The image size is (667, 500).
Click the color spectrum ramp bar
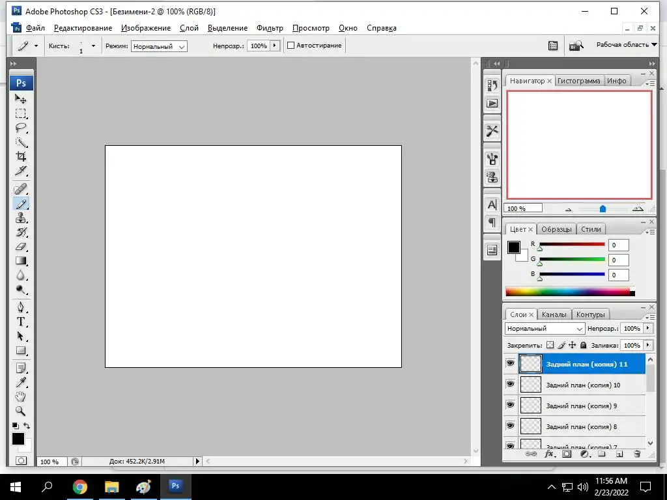pos(570,292)
